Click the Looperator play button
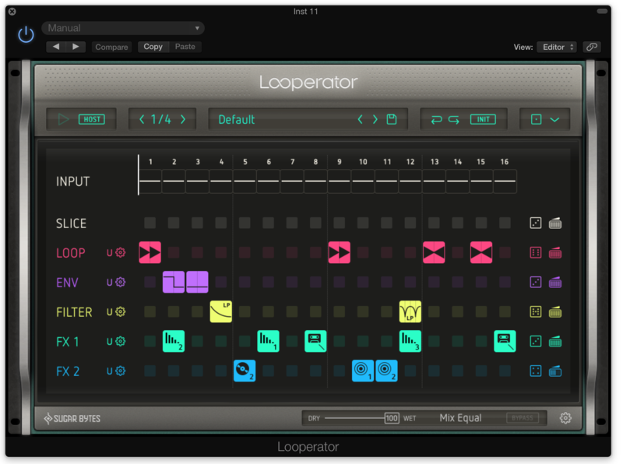The height and width of the screenshot is (464, 623). [63, 119]
